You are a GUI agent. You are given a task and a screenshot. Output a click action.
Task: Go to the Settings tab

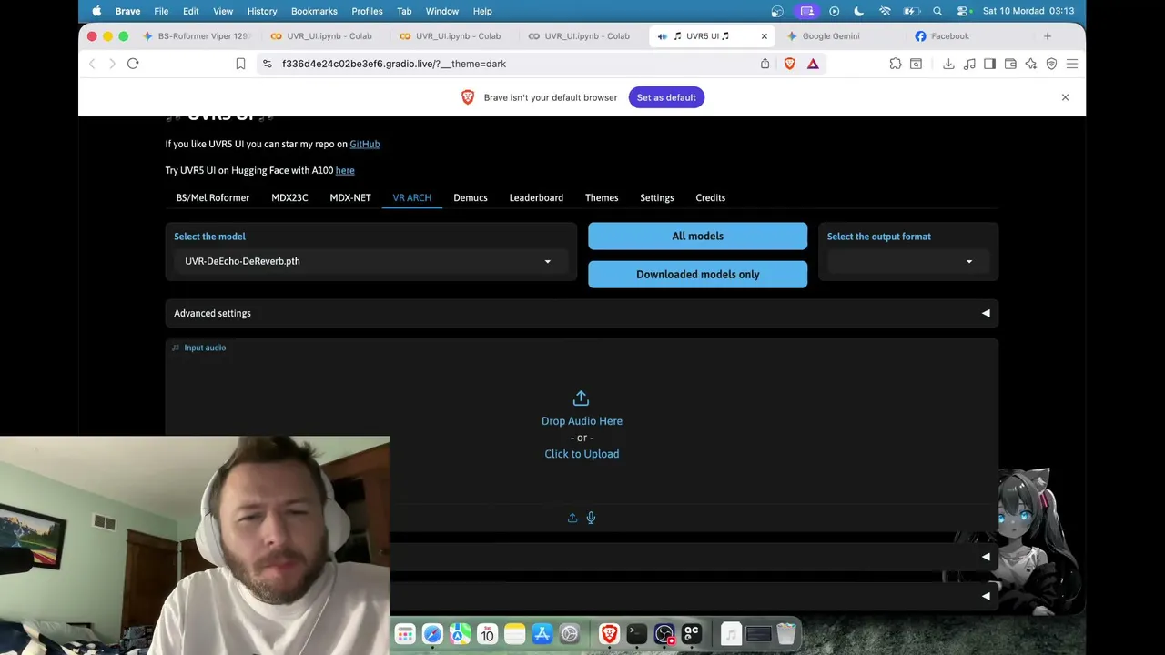657,197
